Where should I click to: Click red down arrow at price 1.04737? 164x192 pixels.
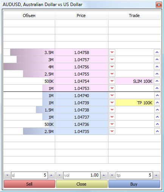pyautogui.click(x=112, y=117)
